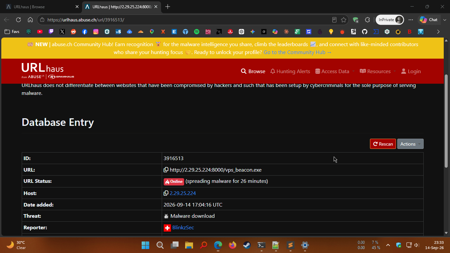Select the URLhaus 2.29.25.224 tab
Screen dimensions: 450x253
click(x=121, y=7)
